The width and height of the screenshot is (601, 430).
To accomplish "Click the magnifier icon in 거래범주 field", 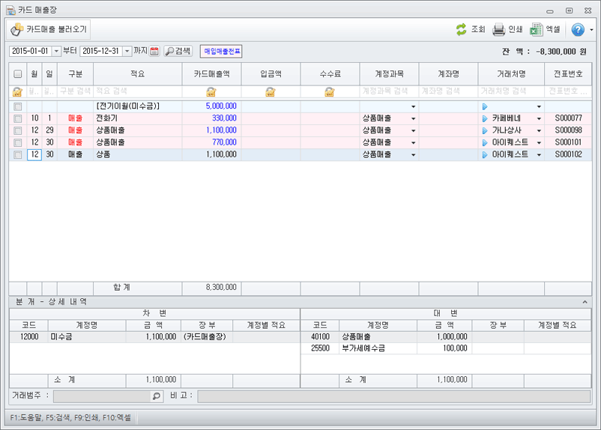I will tap(156, 396).
